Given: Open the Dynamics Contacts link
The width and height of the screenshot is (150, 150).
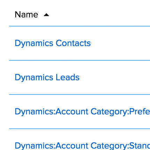Looking at the screenshot, I should pyautogui.click(x=53, y=43).
